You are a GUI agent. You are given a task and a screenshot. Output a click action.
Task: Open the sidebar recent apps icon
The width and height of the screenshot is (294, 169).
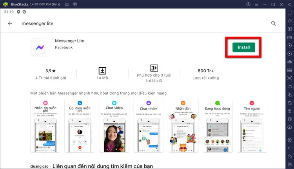click(290, 165)
